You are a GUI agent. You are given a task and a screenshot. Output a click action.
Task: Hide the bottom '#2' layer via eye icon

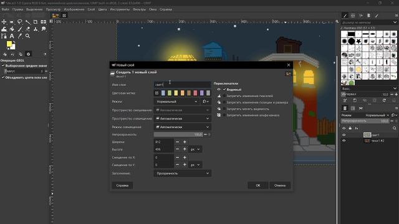point(344,141)
